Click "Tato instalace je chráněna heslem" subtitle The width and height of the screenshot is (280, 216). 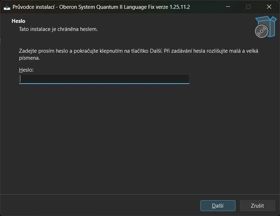click(58, 29)
